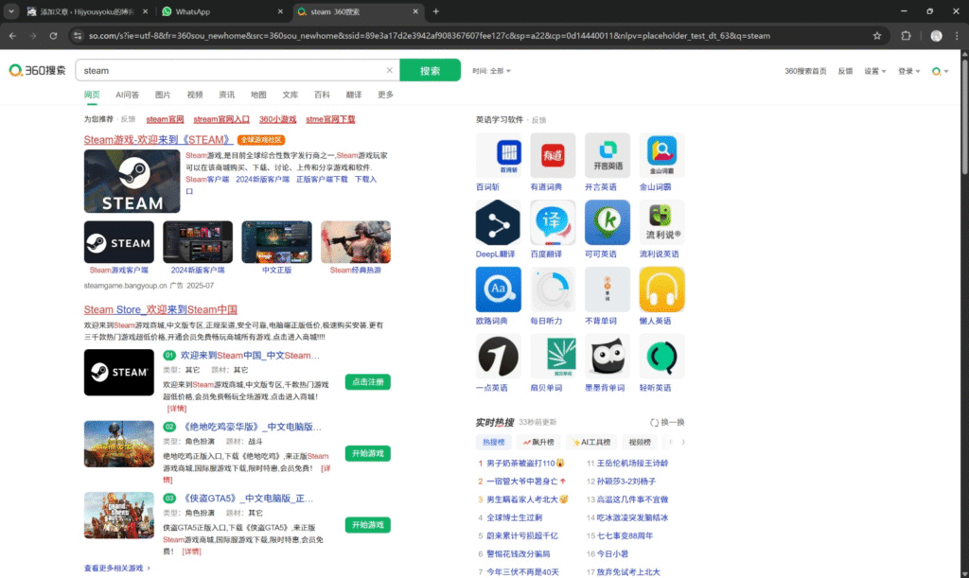Select the 流利说英语 app icon
969x578 pixels.
pyautogui.click(x=661, y=222)
